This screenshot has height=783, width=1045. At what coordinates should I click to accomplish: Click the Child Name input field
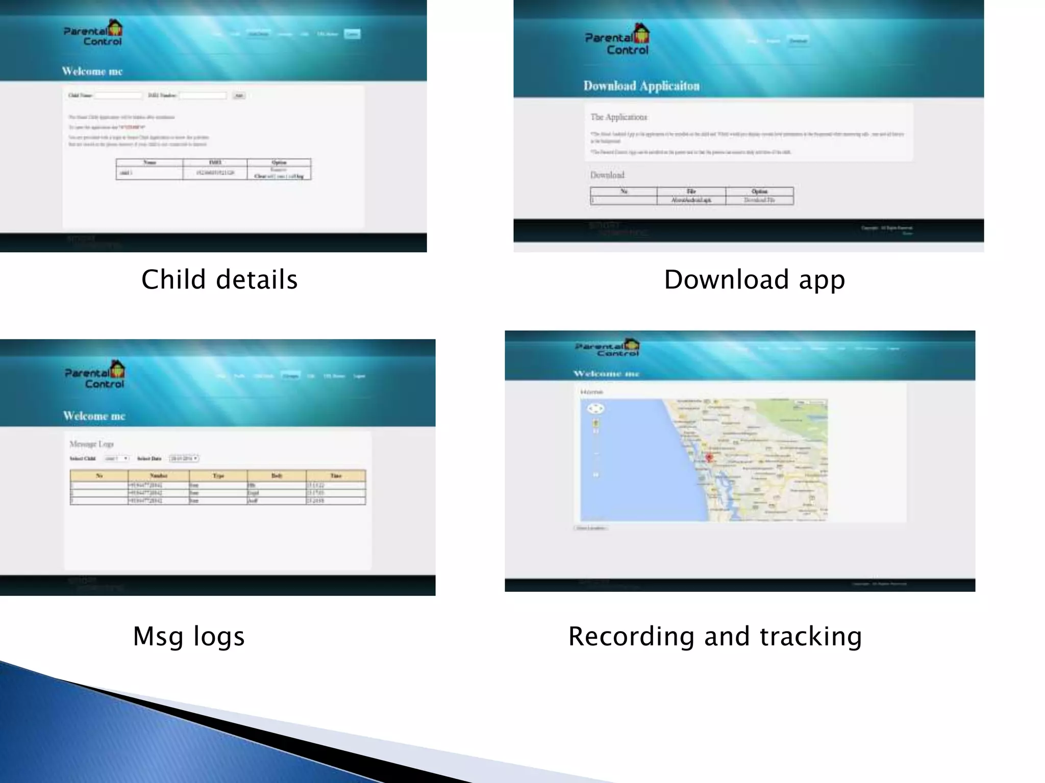coord(118,95)
